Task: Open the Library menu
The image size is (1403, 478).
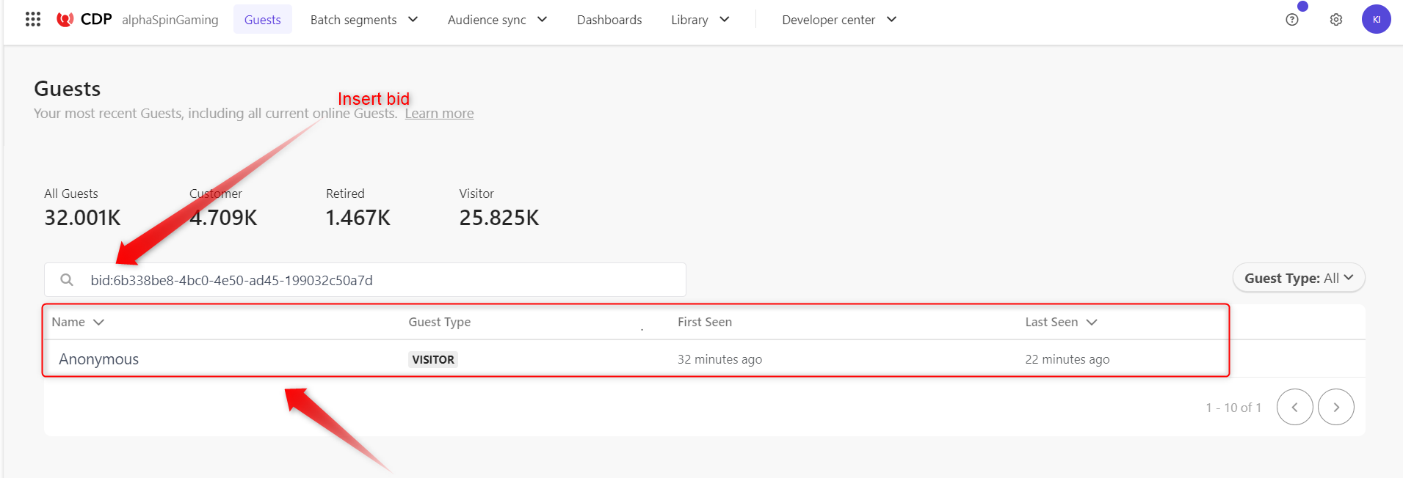Action: click(x=700, y=20)
